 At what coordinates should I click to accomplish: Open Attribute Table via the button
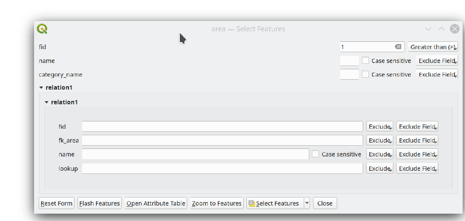point(156,203)
